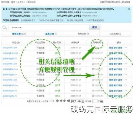The width and height of the screenshot is (133, 115).
Task: Close the blue notice banner
Action: coord(129,9)
